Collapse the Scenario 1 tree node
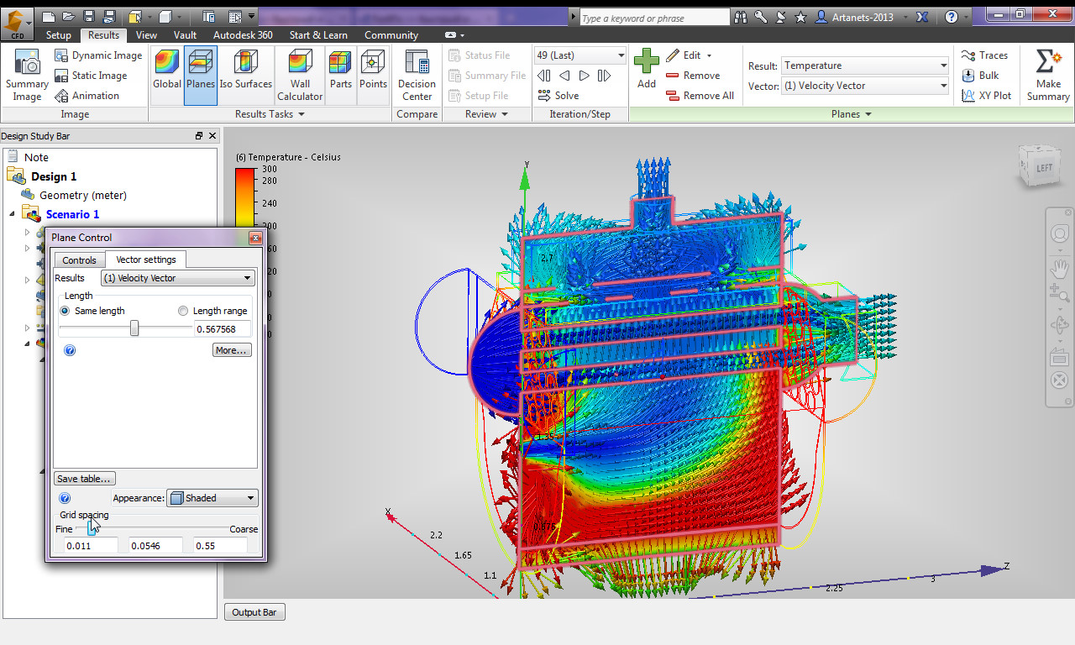The height and width of the screenshot is (645, 1075). [x=12, y=214]
